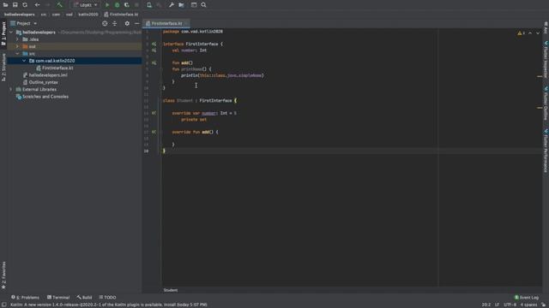Click the kotlin2020 breadcrumb

pyautogui.click(x=88, y=15)
